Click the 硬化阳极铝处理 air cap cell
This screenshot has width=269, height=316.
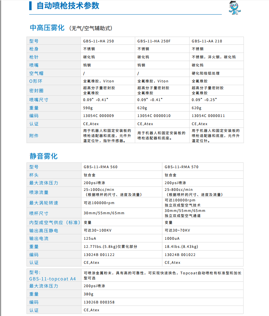coord(205,73)
